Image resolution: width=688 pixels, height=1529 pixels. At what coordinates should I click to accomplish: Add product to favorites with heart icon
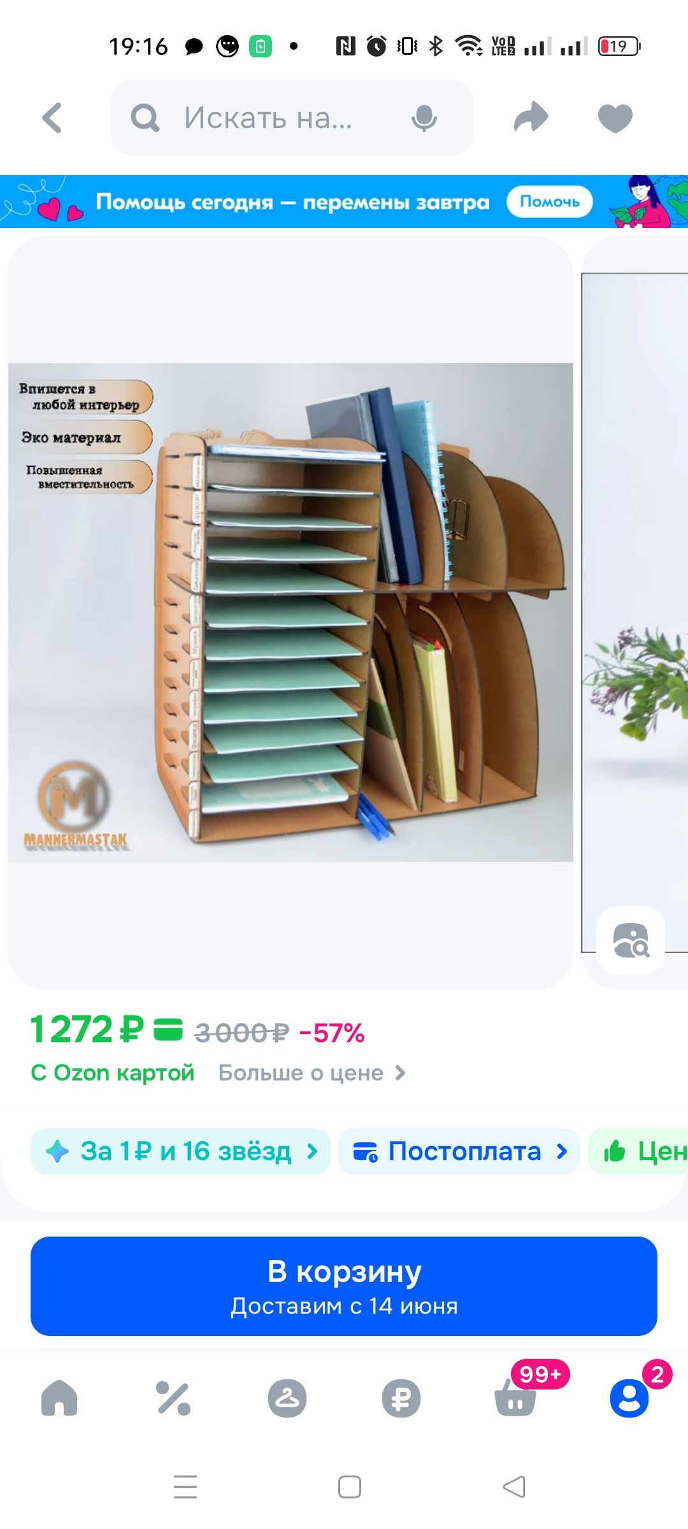615,118
